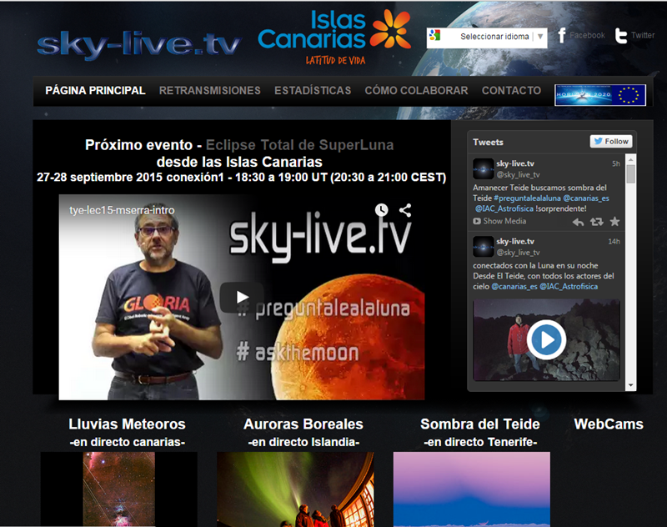This screenshot has width=667, height=527.
Task: Click the first tweet's sky-live.tv avatar
Action: [x=484, y=169]
